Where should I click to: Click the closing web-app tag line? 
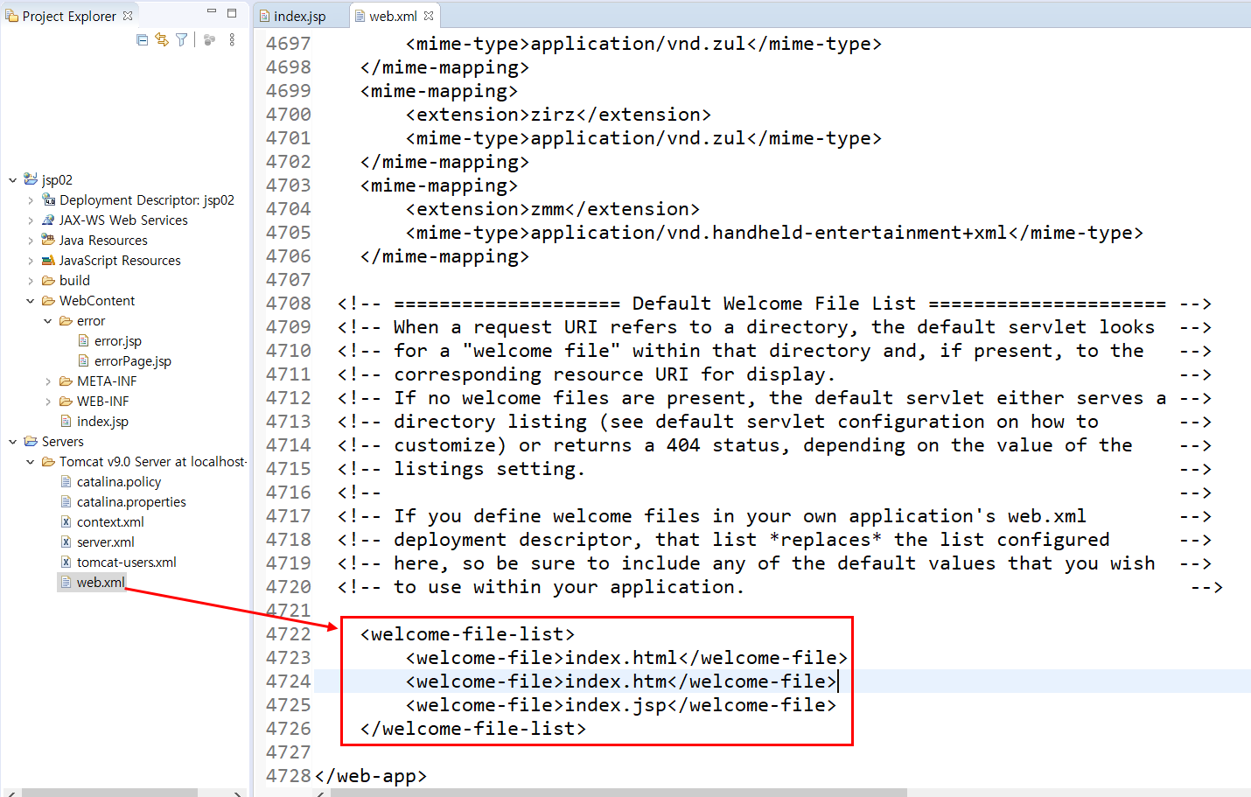[x=371, y=776]
